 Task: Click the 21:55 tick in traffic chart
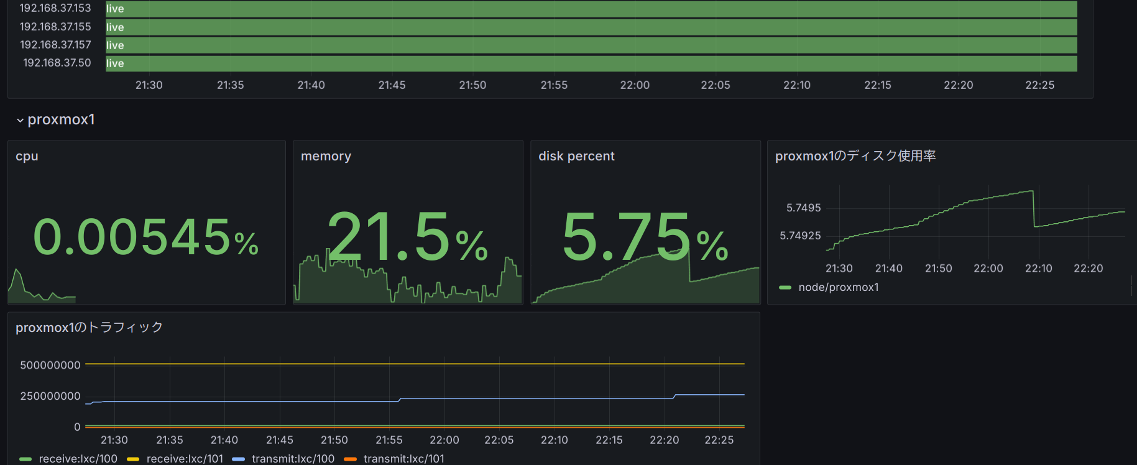tap(389, 440)
